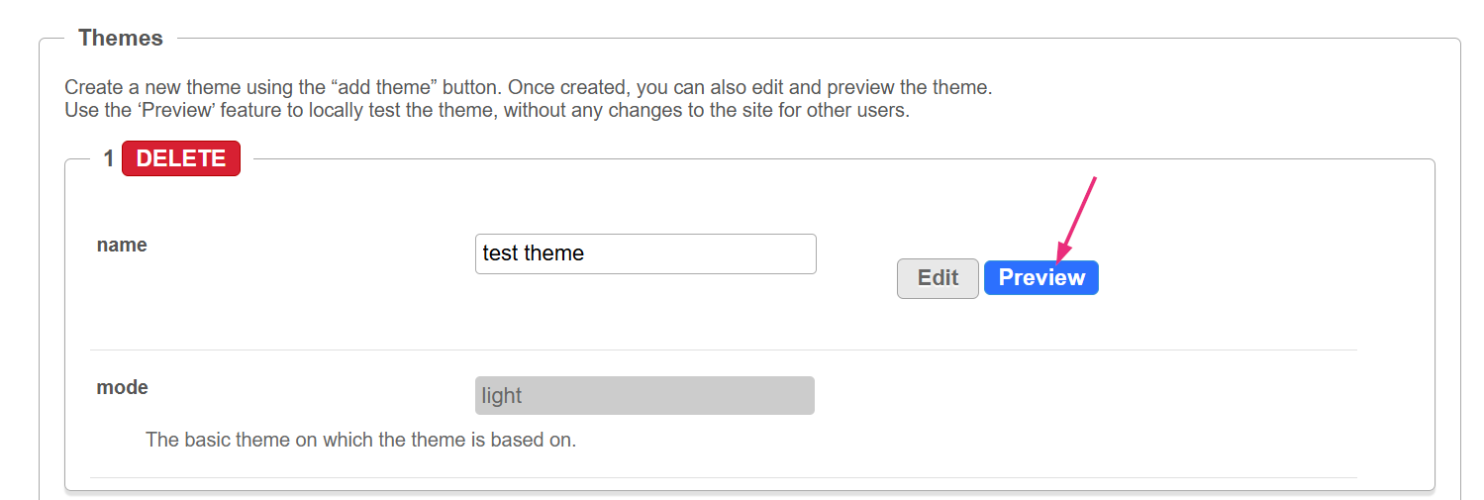Focus the name field containing "test theme"
The width and height of the screenshot is (1484, 500).
pyautogui.click(x=645, y=253)
